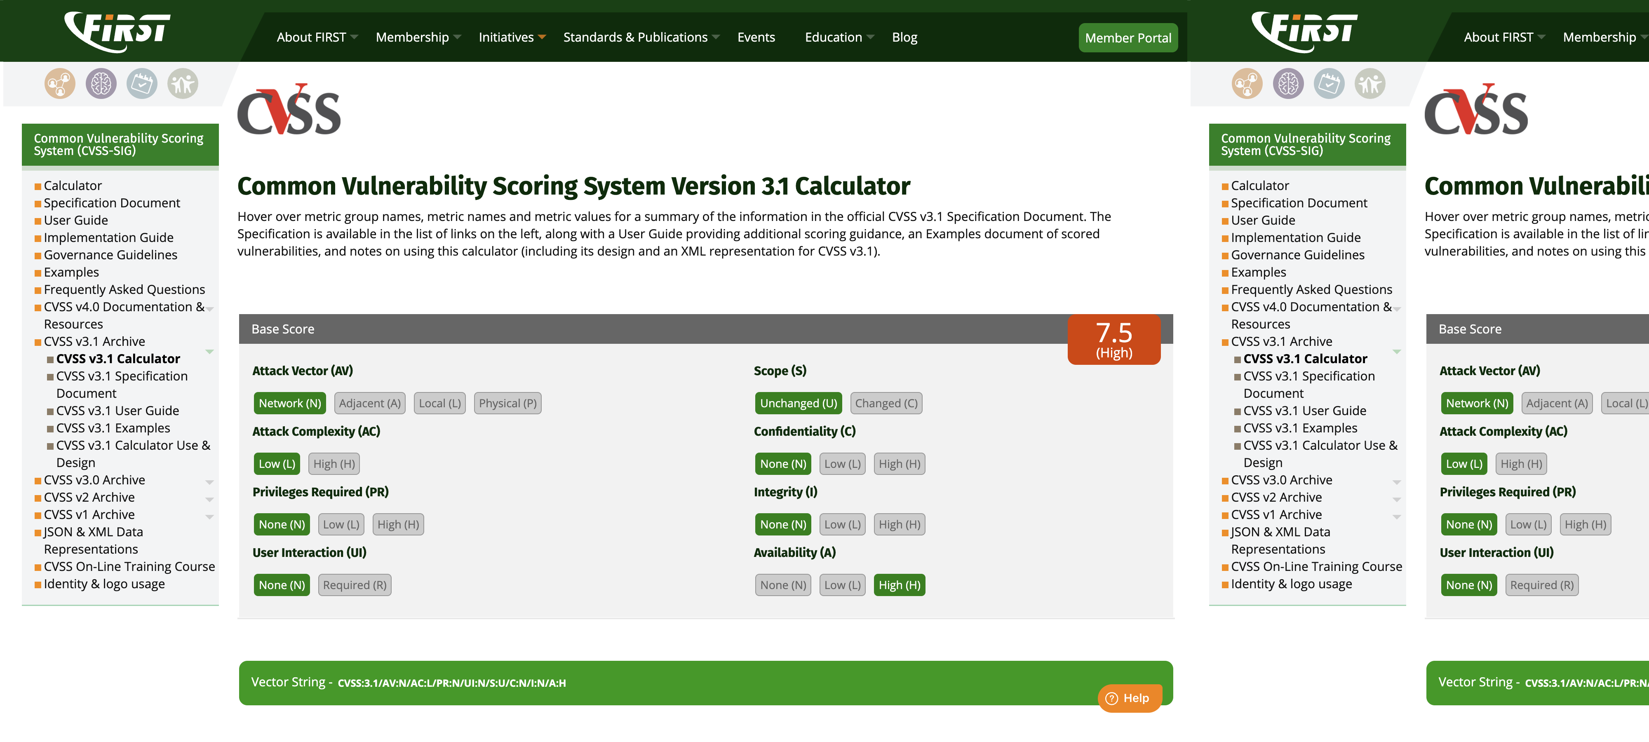Viewport: 1649px width, 742px height.
Task: Set Privileges Required to High (H) in right window
Action: pos(1585,524)
